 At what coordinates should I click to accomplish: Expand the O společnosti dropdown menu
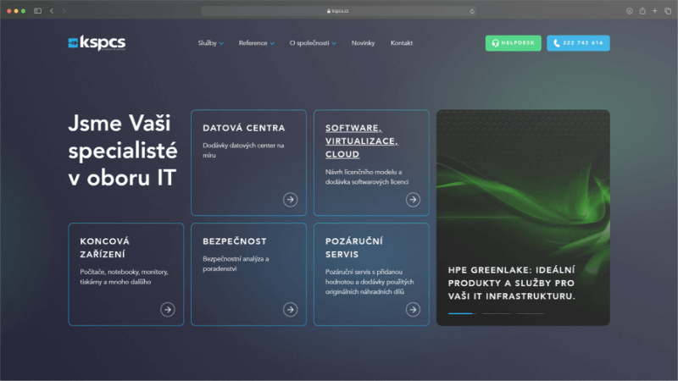click(313, 43)
